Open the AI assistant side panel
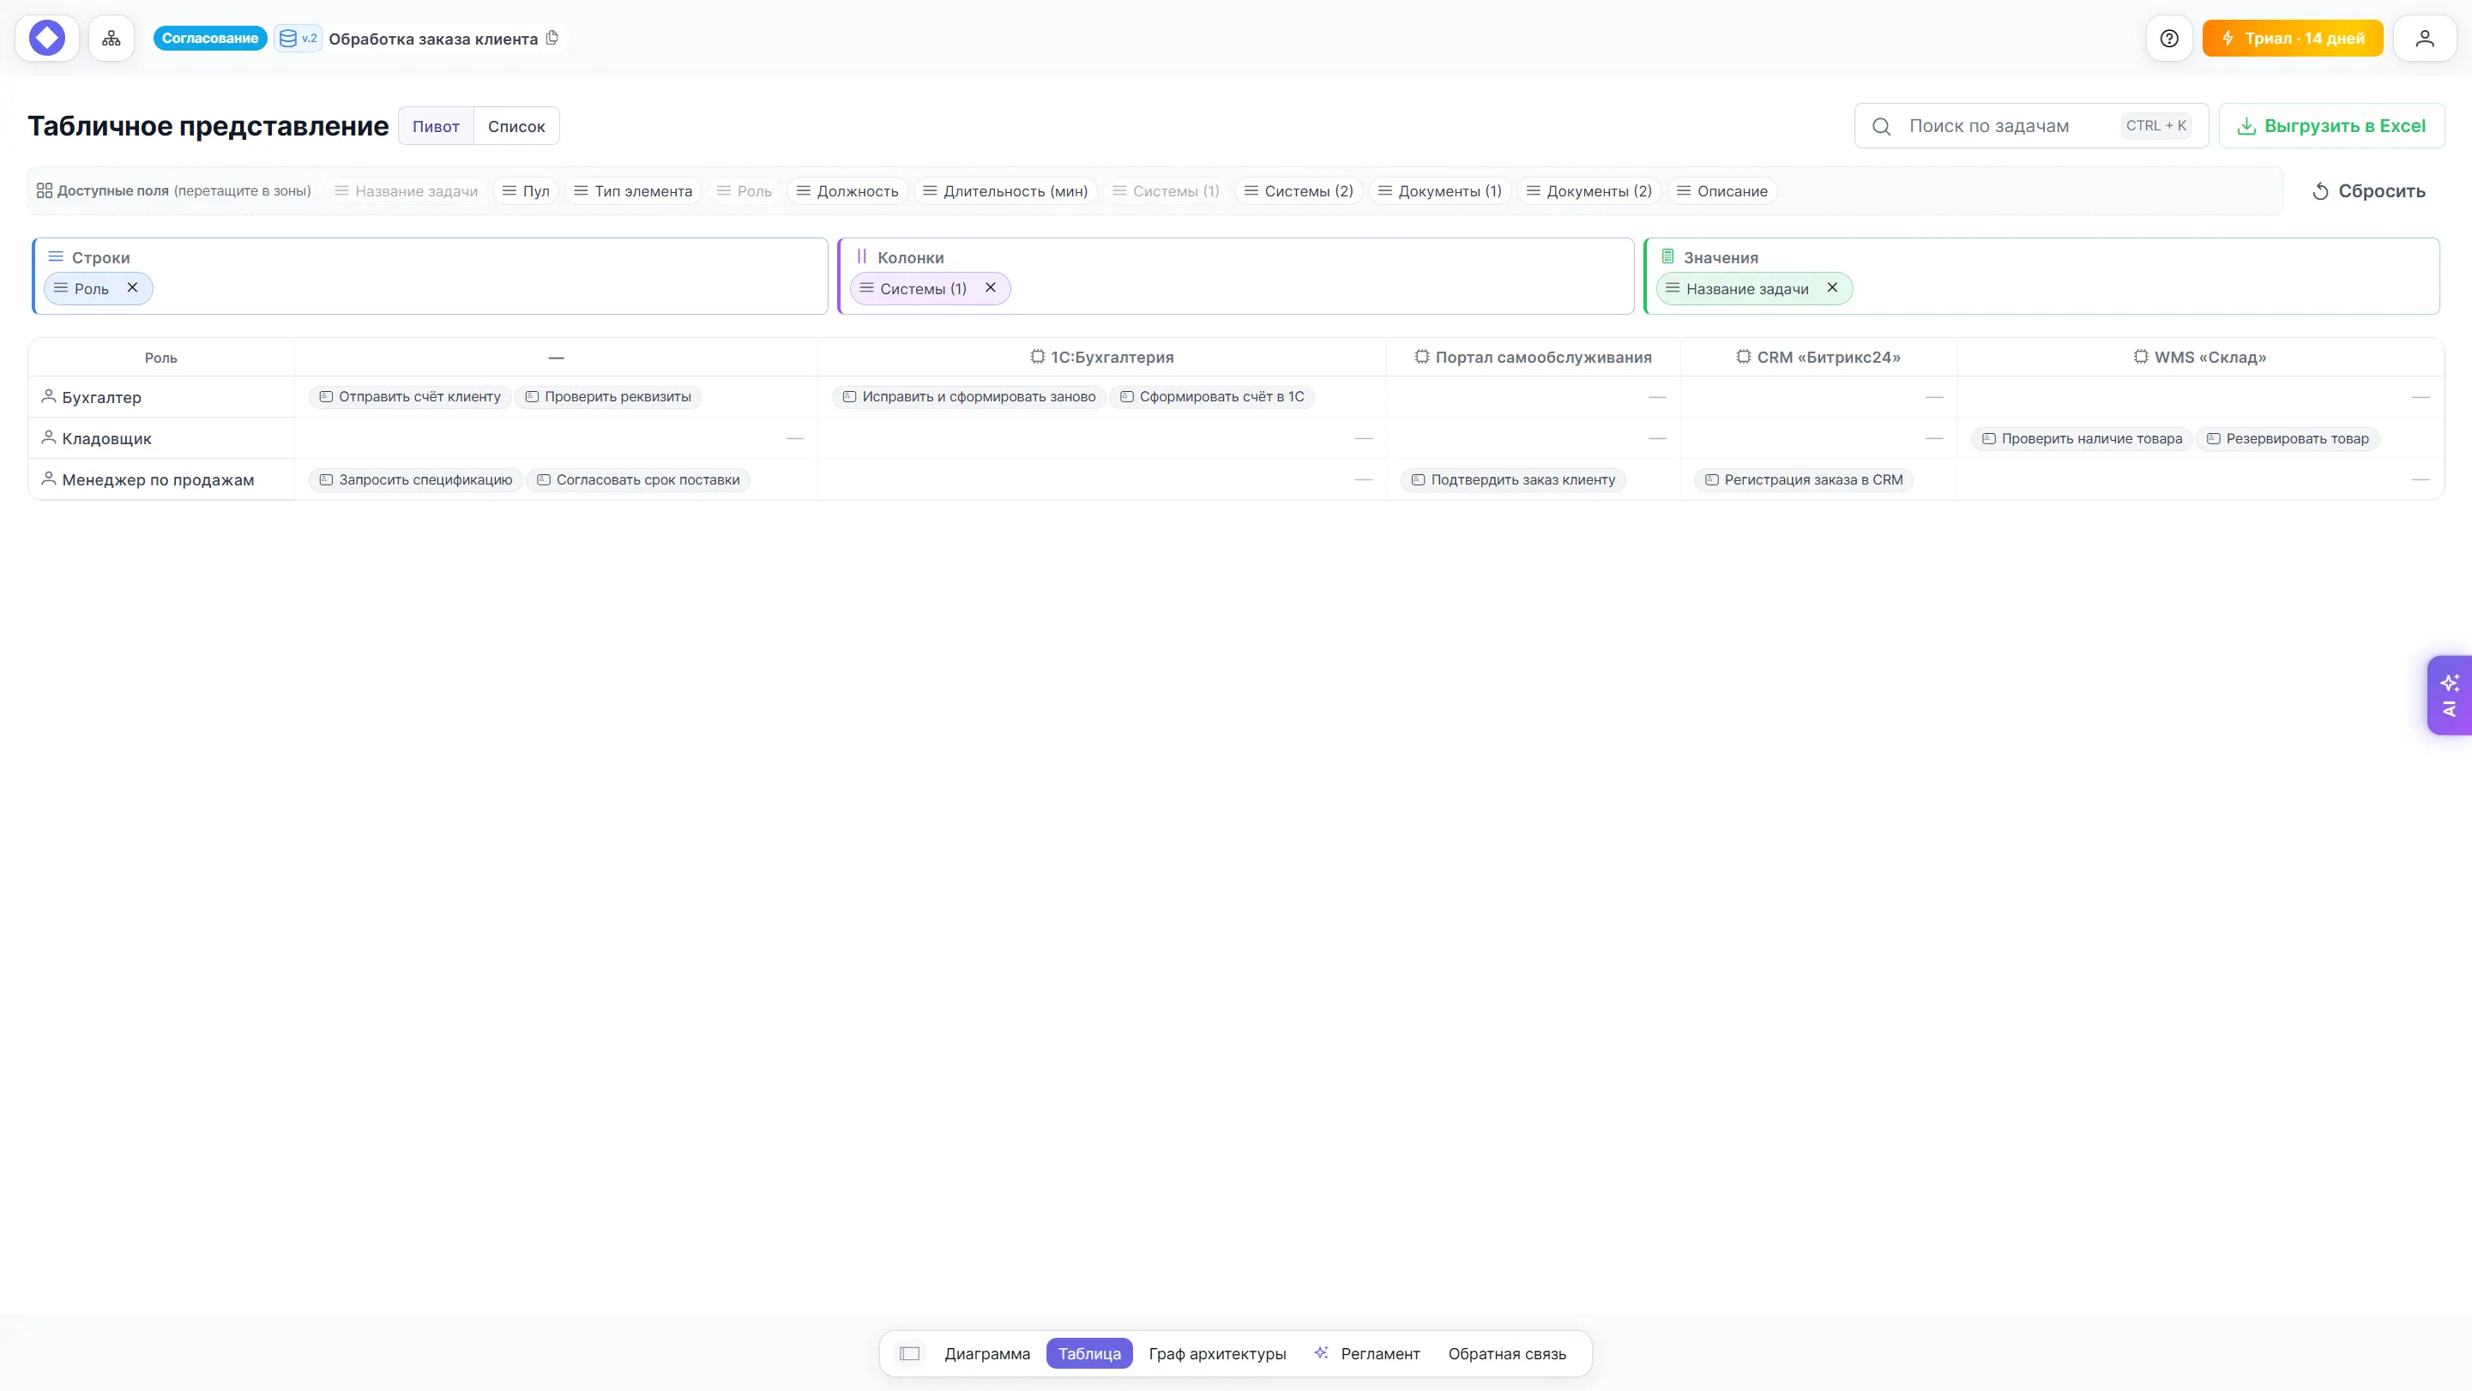 2450,695
